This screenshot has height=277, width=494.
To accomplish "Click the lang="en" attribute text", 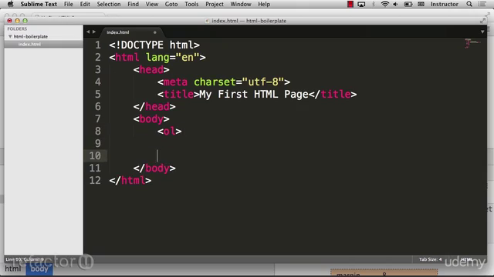I will tap(172, 58).
